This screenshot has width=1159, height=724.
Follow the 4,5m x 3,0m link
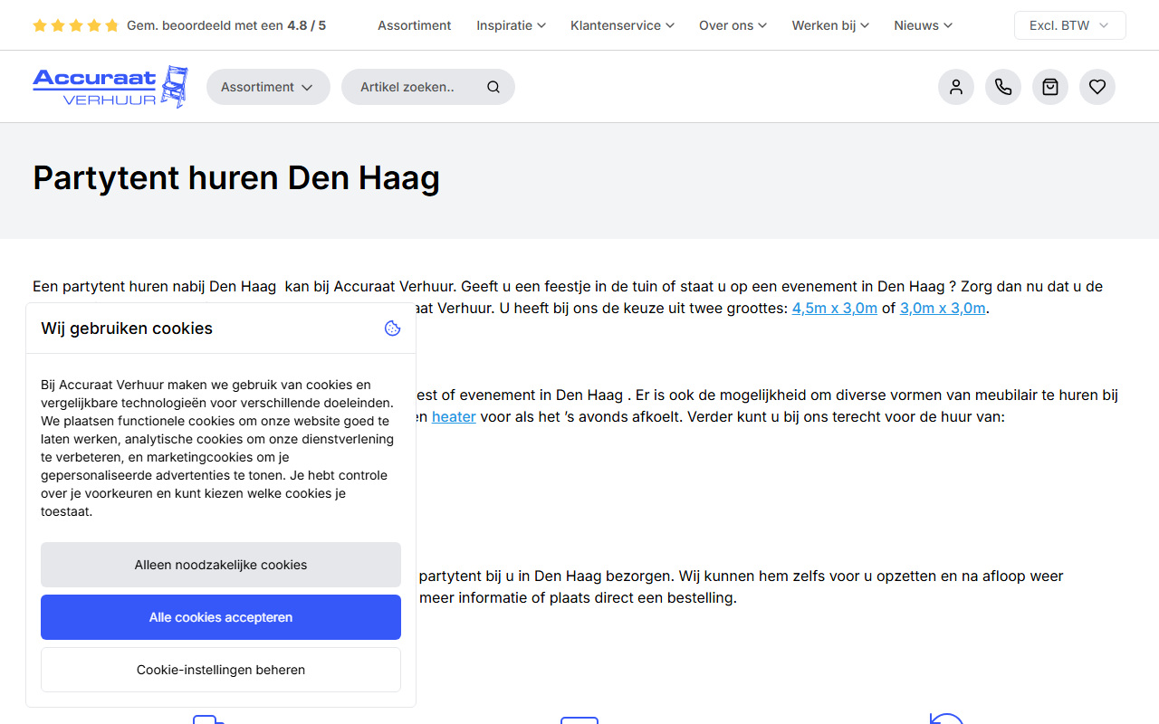coord(835,308)
